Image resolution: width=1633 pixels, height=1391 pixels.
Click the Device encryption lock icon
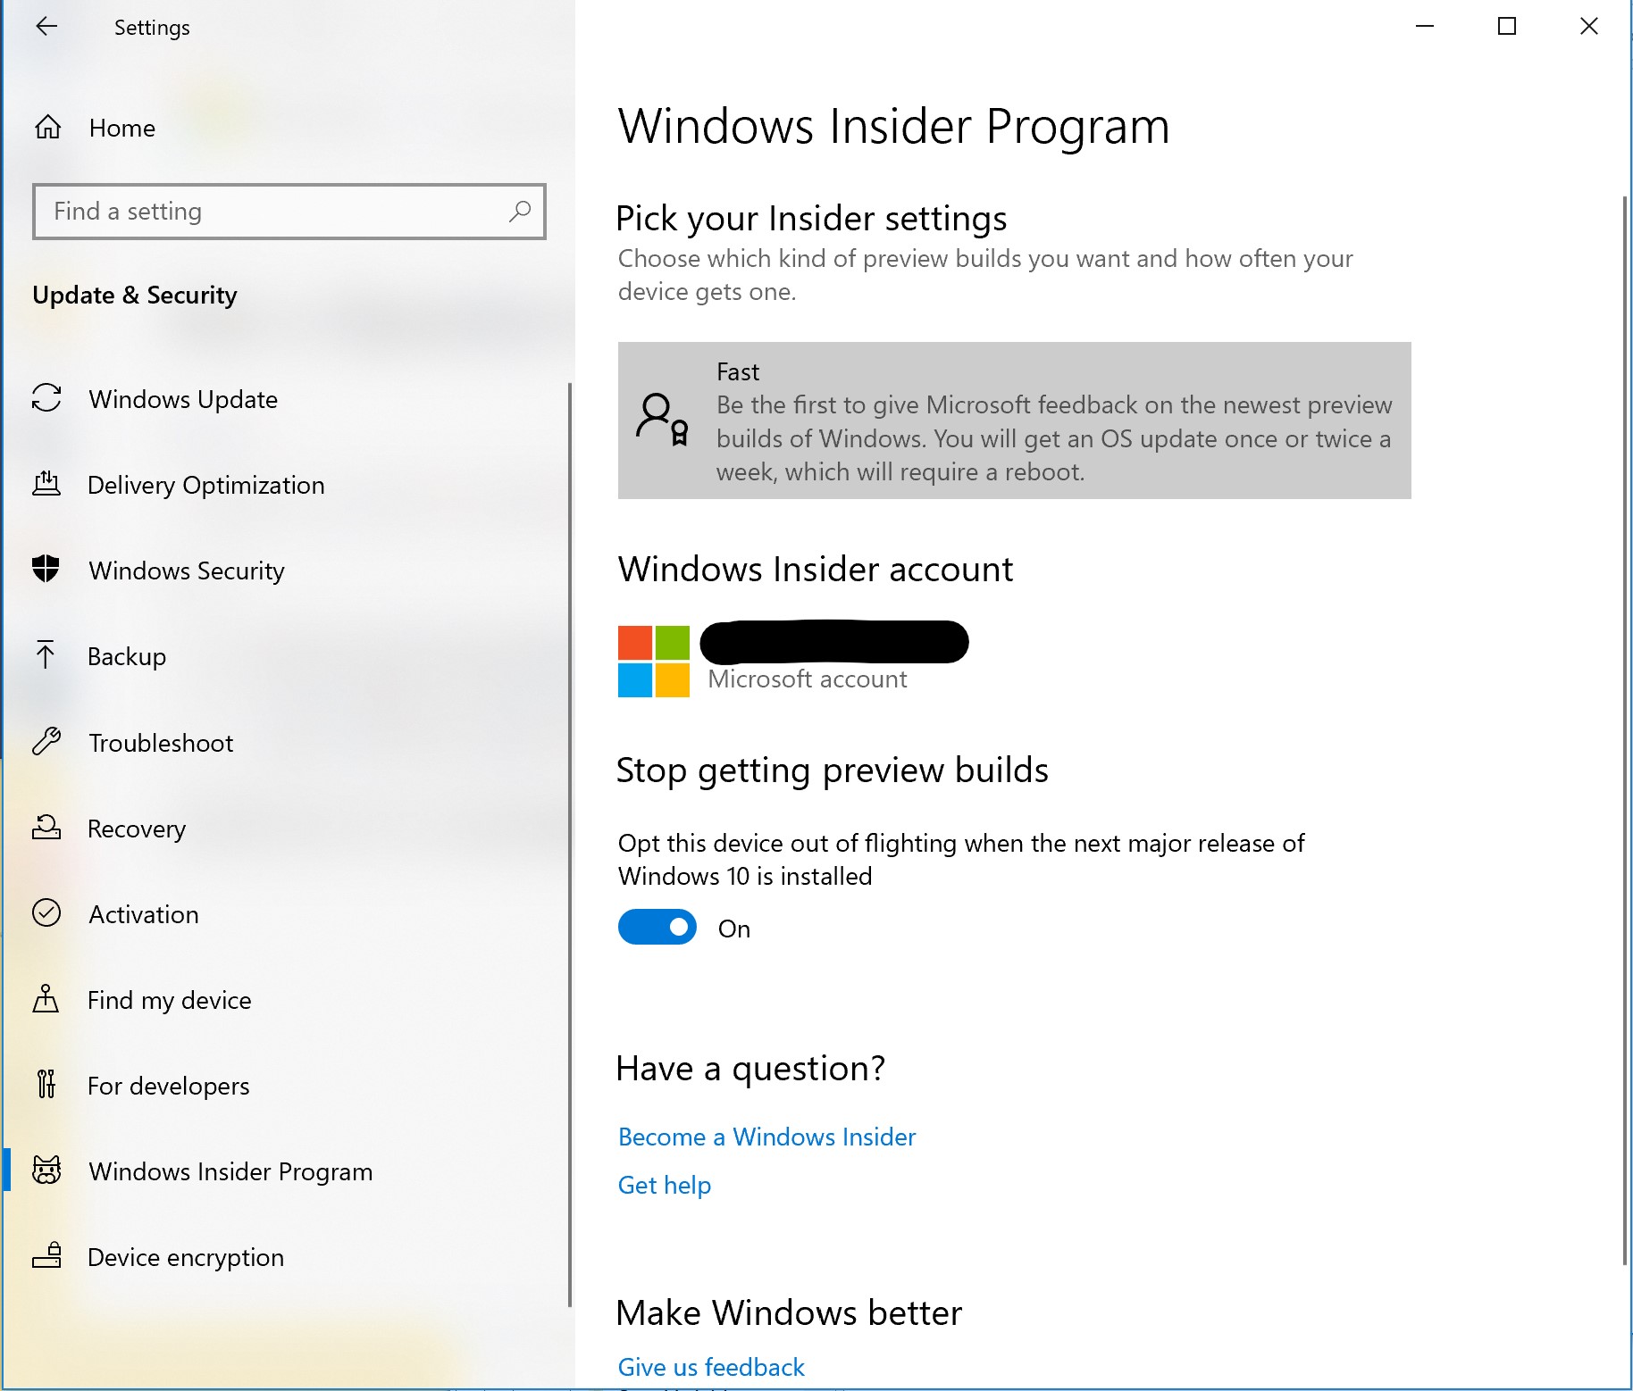46,1256
